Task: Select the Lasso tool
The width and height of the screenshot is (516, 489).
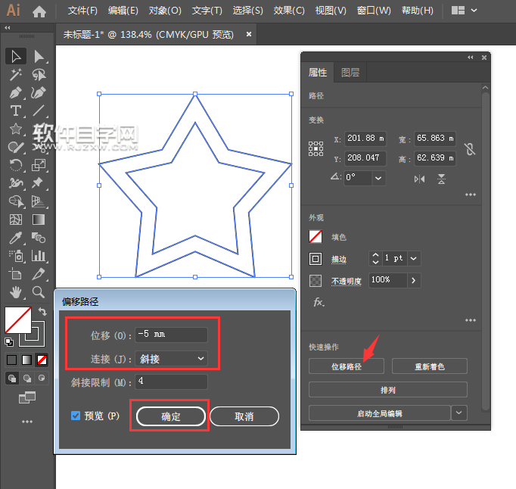Action: (x=39, y=75)
